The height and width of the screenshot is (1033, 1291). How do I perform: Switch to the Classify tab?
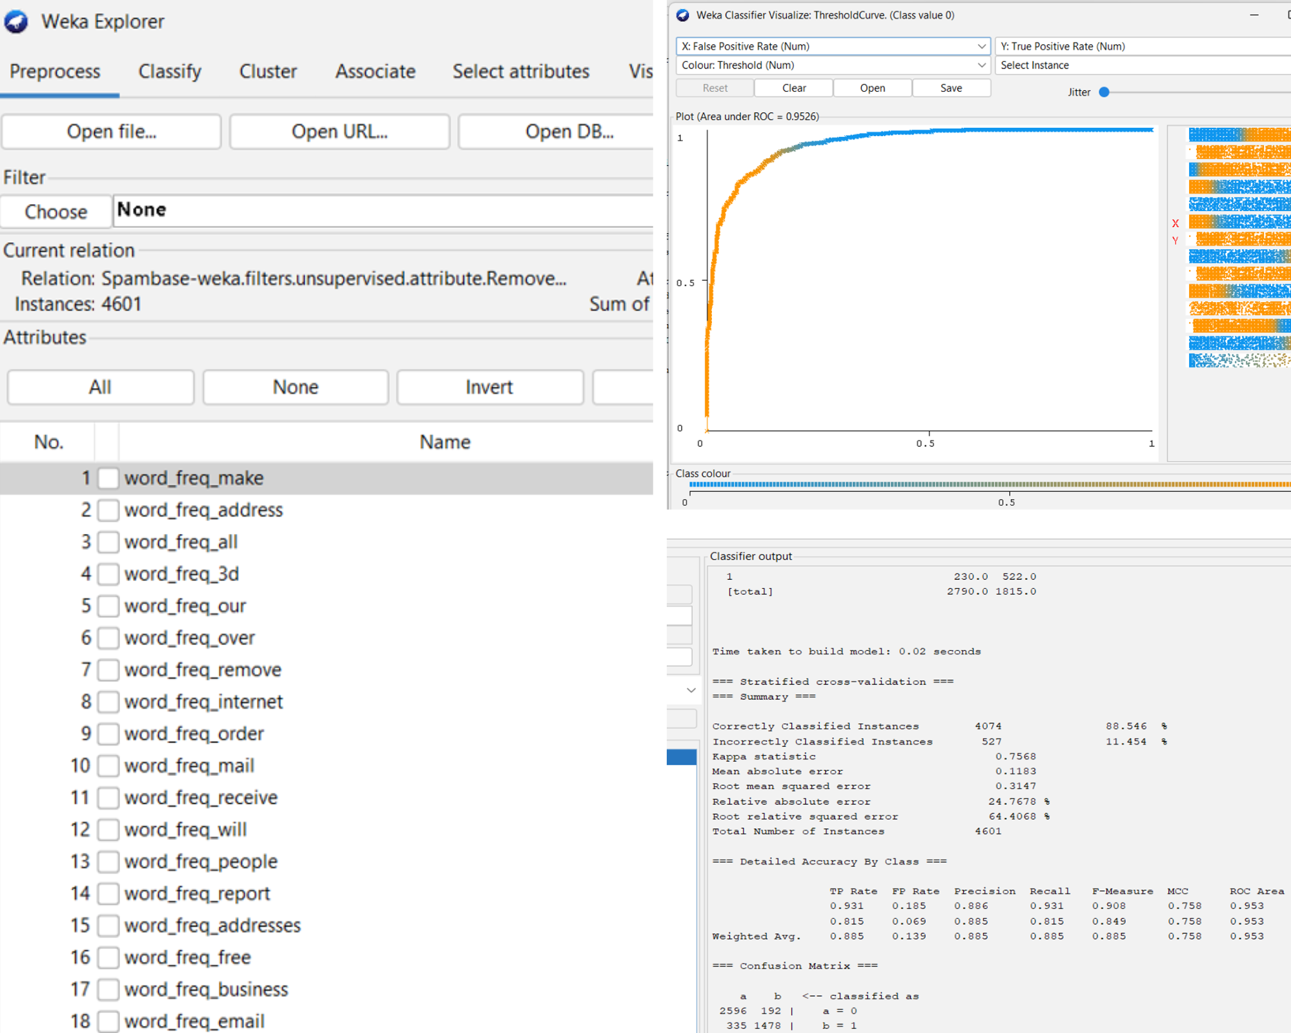[170, 72]
